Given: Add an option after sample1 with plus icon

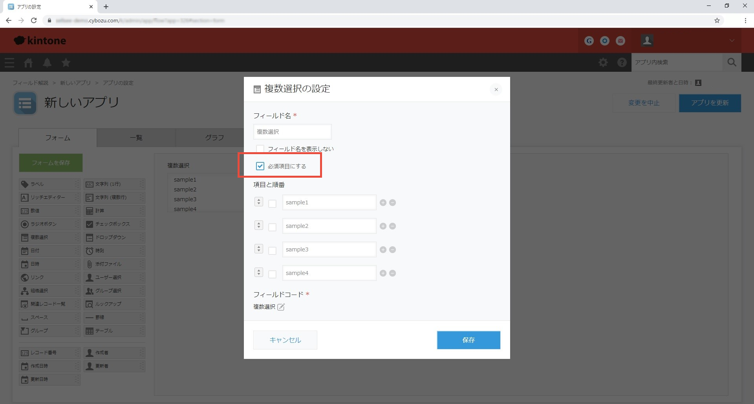Looking at the screenshot, I should click(383, 202).
